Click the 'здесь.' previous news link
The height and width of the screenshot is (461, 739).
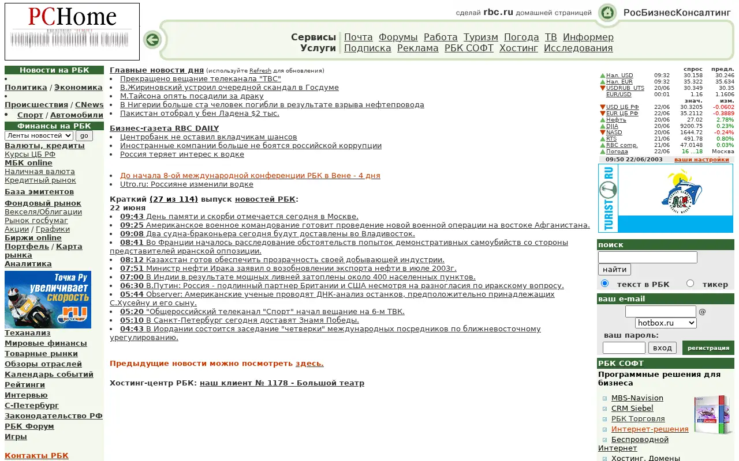[x=309, y=364]
